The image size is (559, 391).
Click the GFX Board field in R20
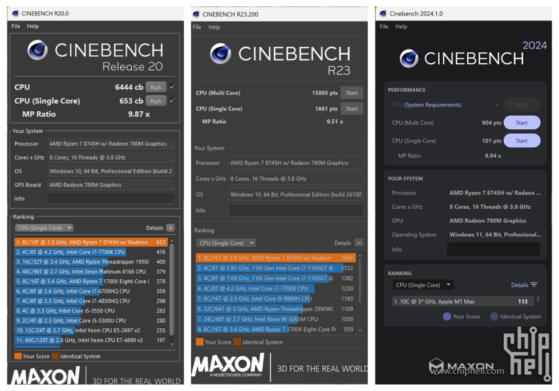111,185
